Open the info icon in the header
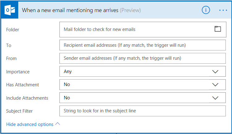Viewport: 232px width, 134px height. pos(206,10)
